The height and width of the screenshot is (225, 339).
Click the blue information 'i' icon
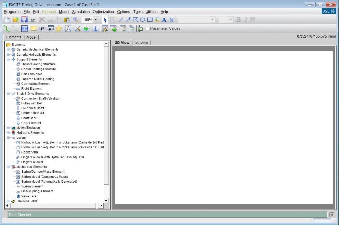pyautogui.click(x=95, y=28)
